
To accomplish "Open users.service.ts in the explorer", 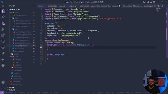I will 21,15.
